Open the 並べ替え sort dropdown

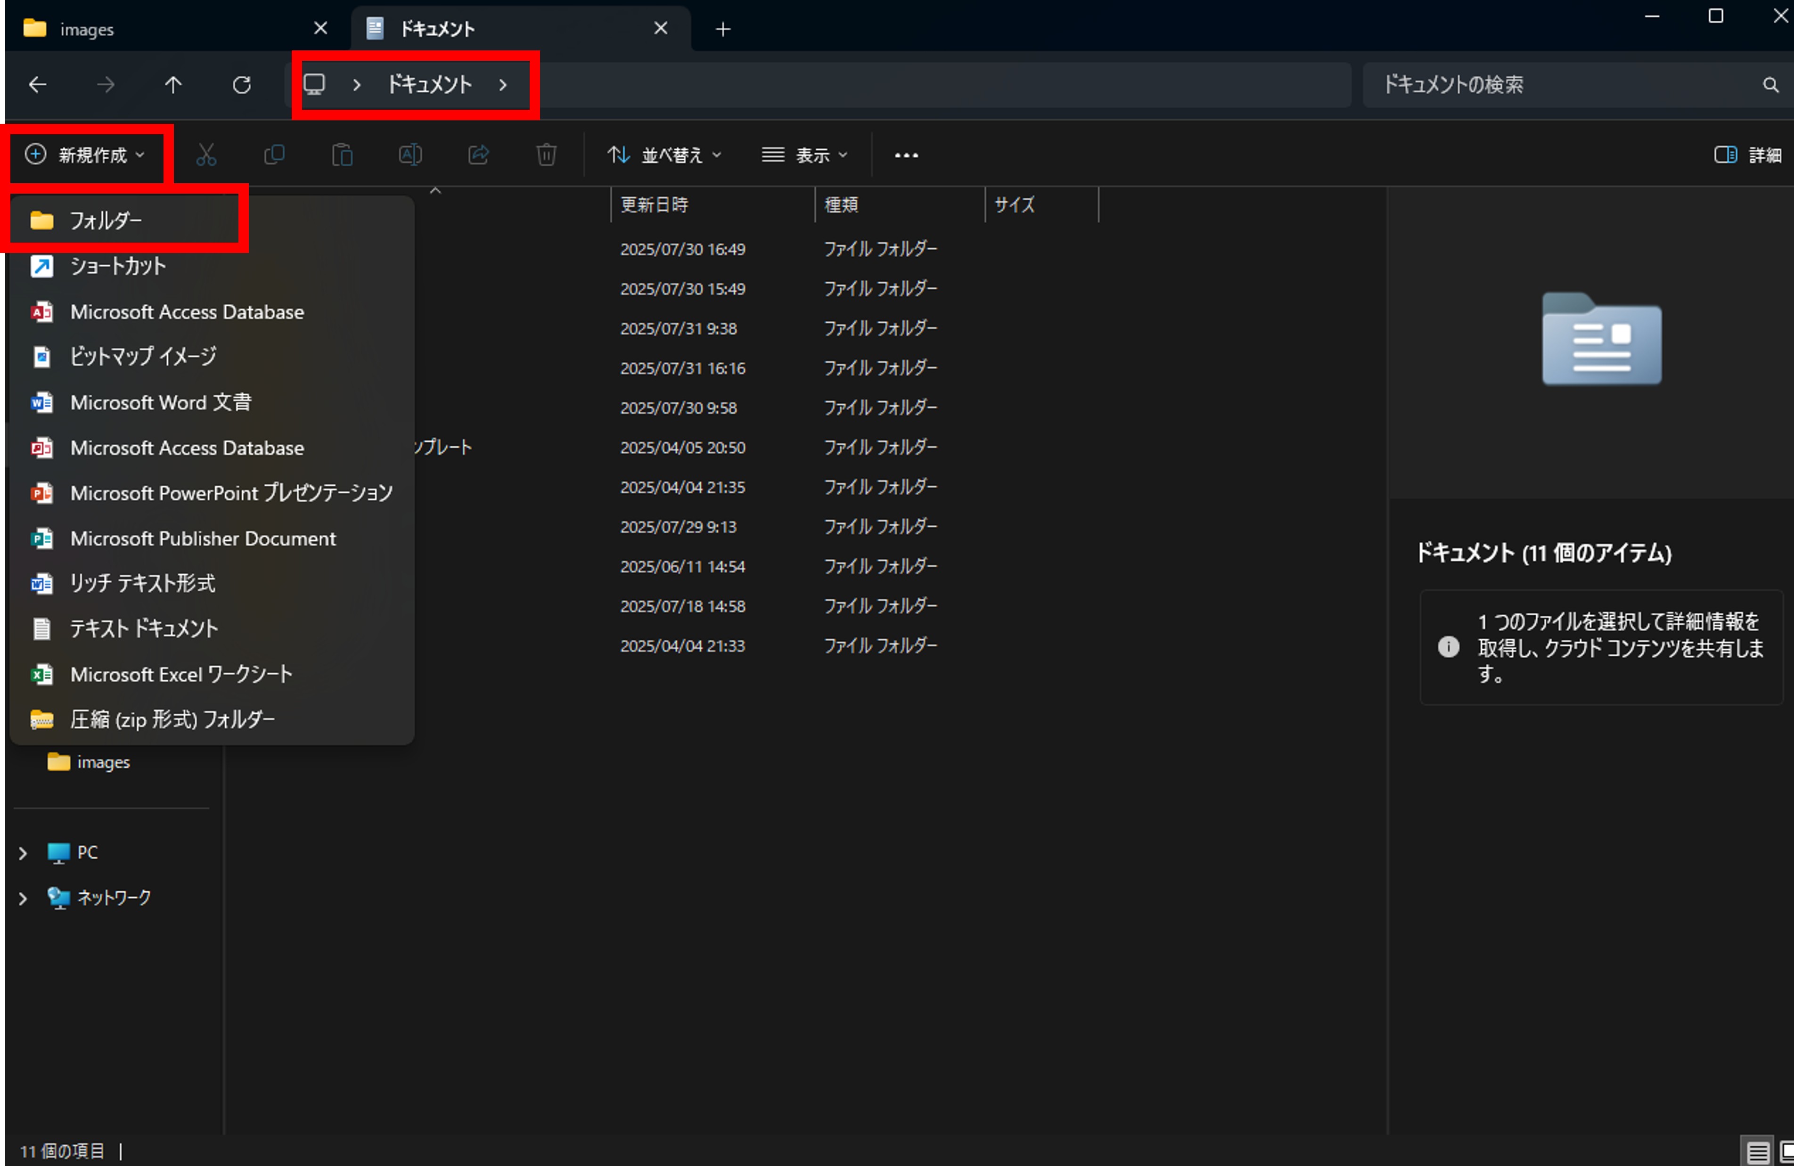pos(665,155)
